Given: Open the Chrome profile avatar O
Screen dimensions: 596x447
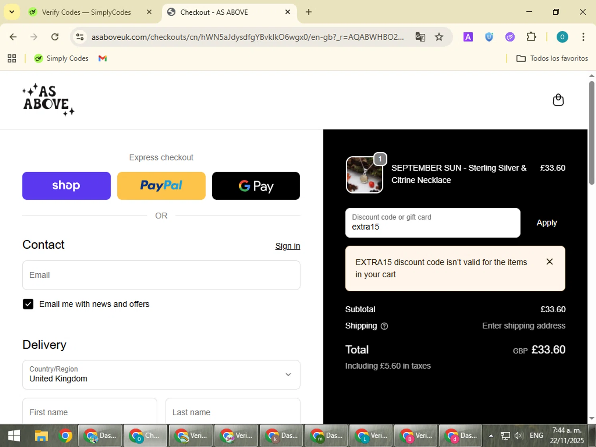Looking at the screenshot, I should coord(562,37).
